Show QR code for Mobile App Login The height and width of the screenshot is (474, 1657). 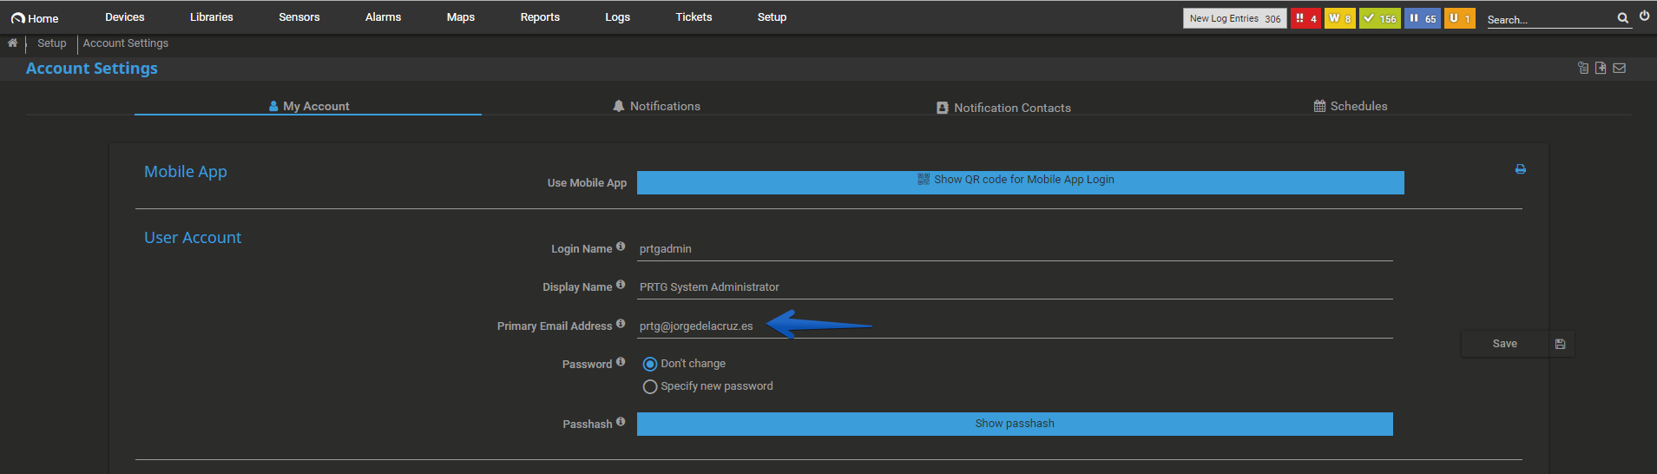coord(1020,182)
